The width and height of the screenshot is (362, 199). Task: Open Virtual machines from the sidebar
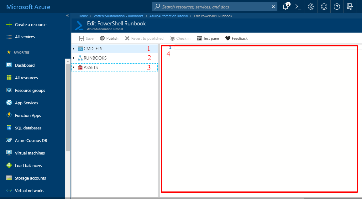pyautogui.click(x=29, y=153)
